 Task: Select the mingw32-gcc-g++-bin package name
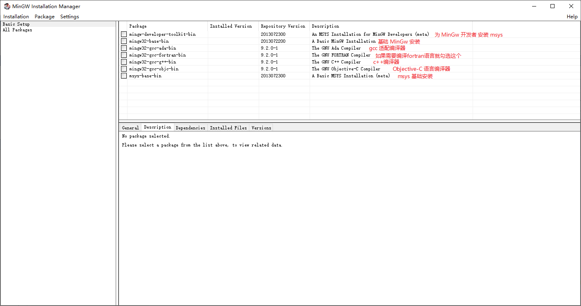pyautogui.click(x=153, y=62)
